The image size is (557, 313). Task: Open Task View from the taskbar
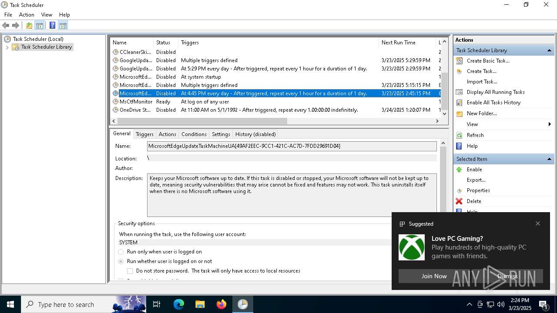point(157,304)
